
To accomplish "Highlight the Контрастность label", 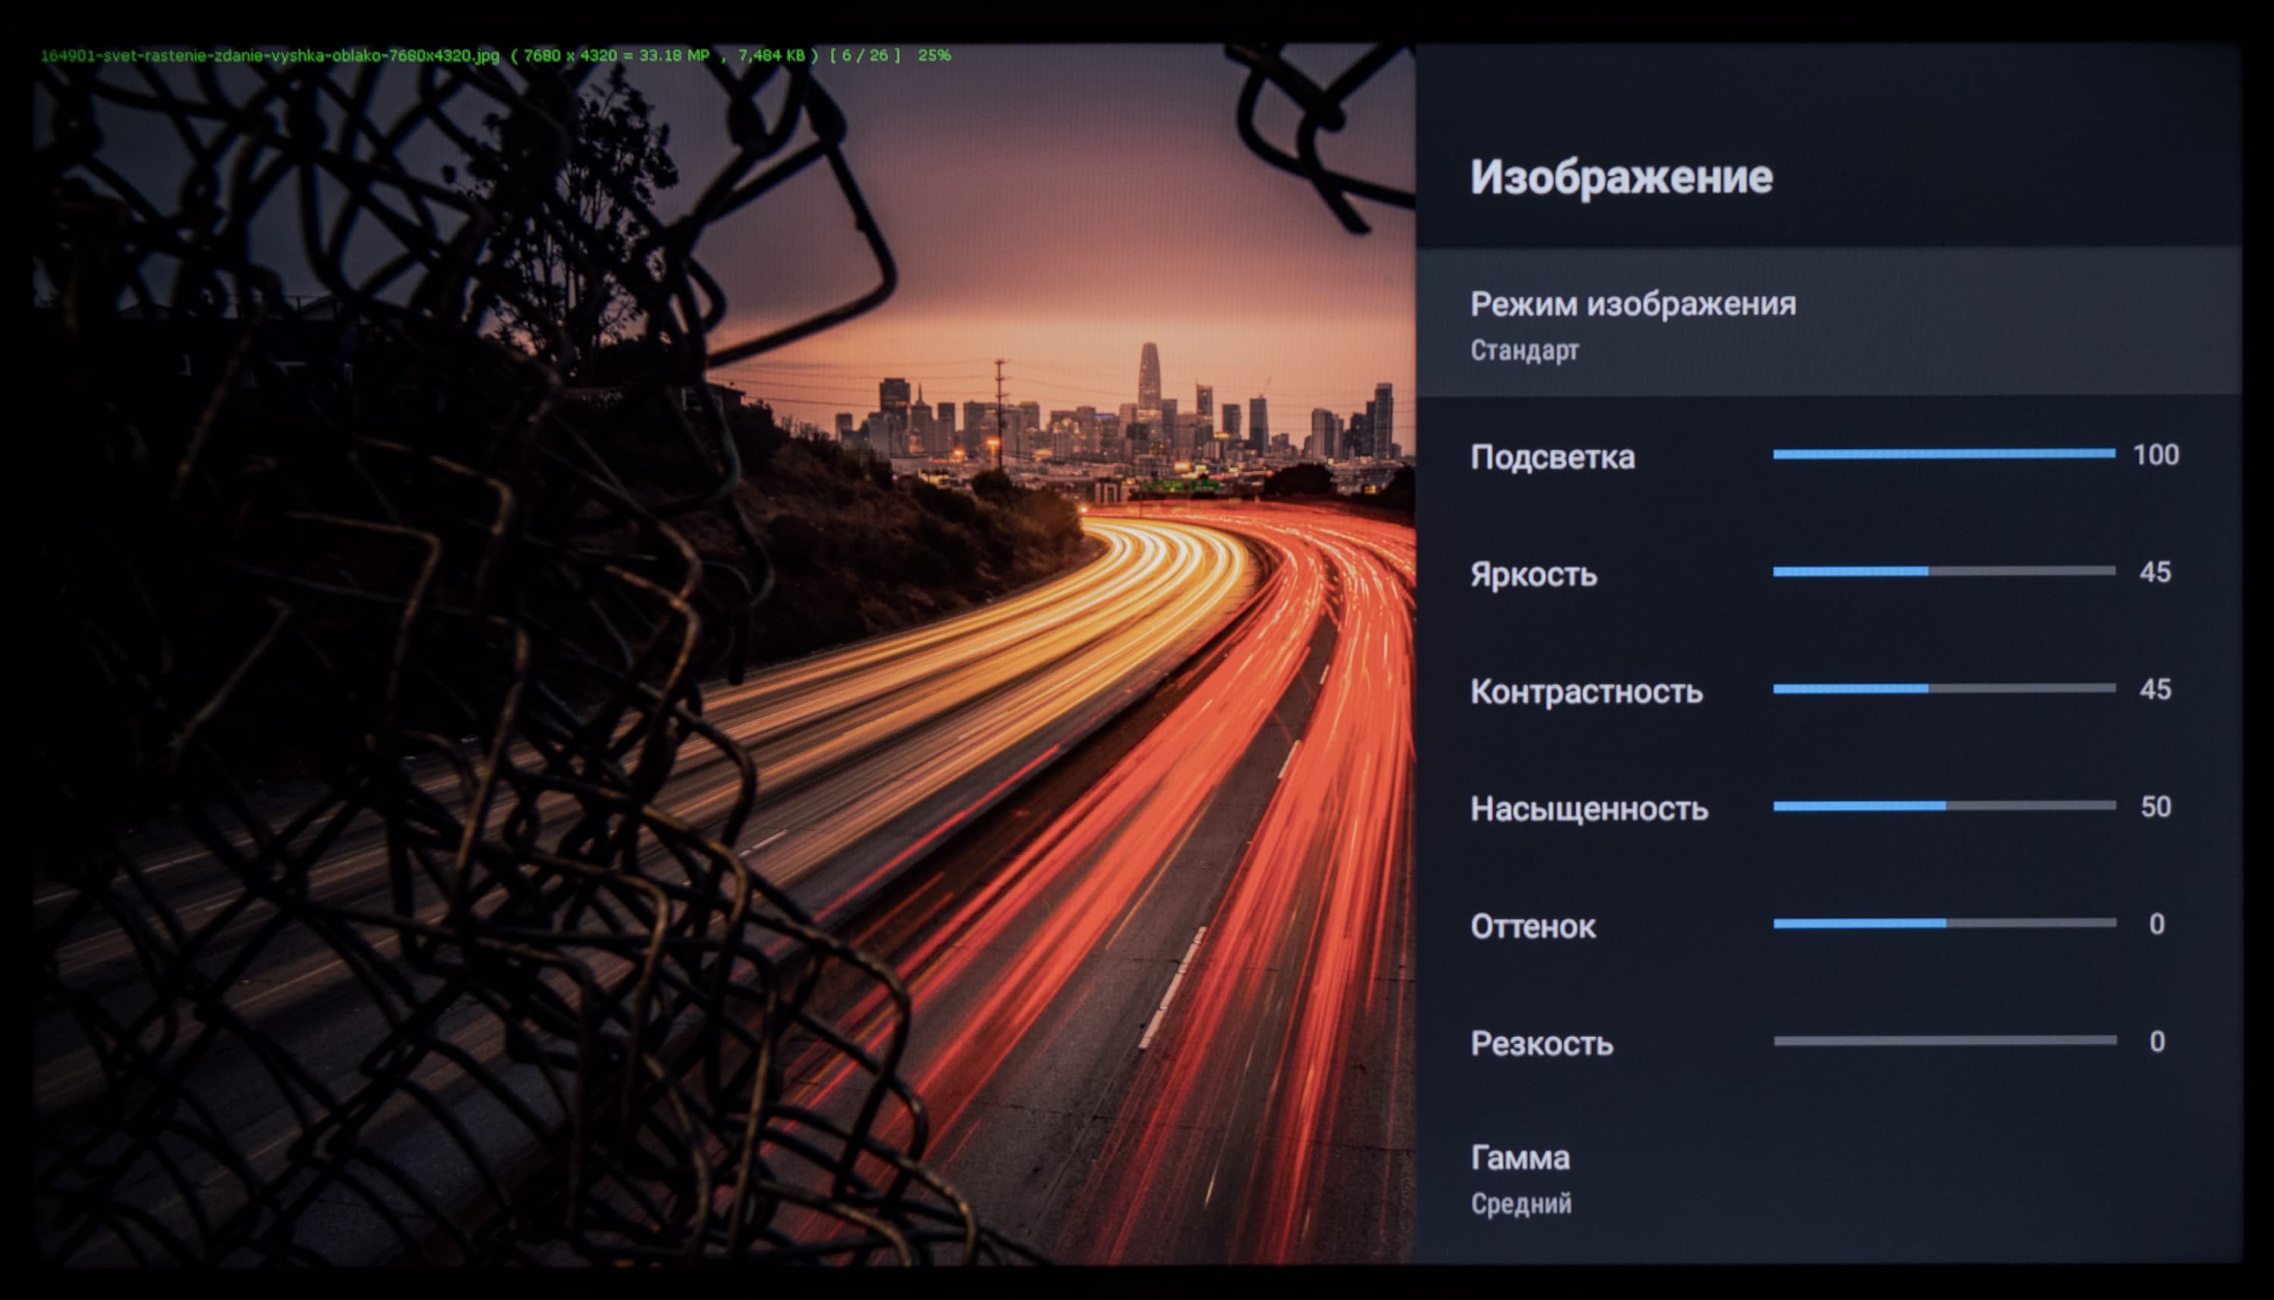I will 1586,692.
